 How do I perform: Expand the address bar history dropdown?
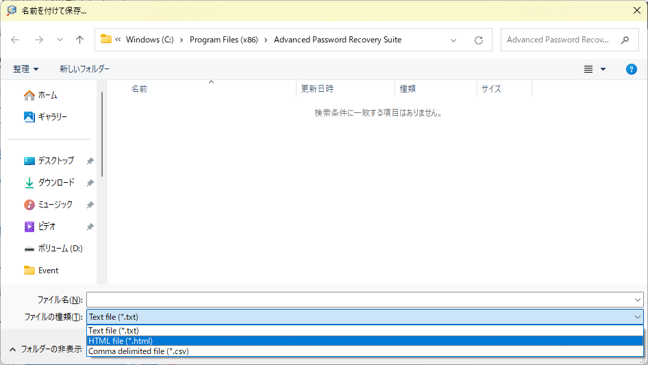(x=453, y=40)
